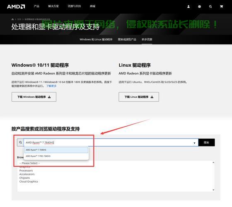Click the browse list scrollbar up arrow

(213, 162)
